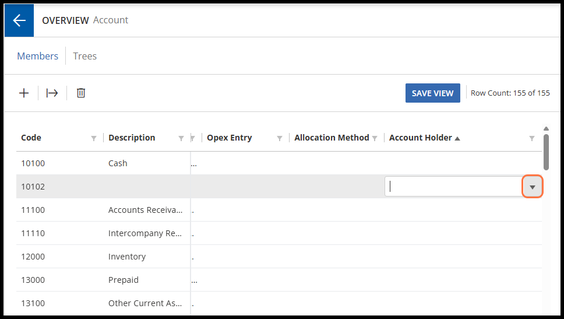The height and width of the screenshot is (319, 564).
Task: Click the SAVE VIEW button
Action: tap(433, 93)
